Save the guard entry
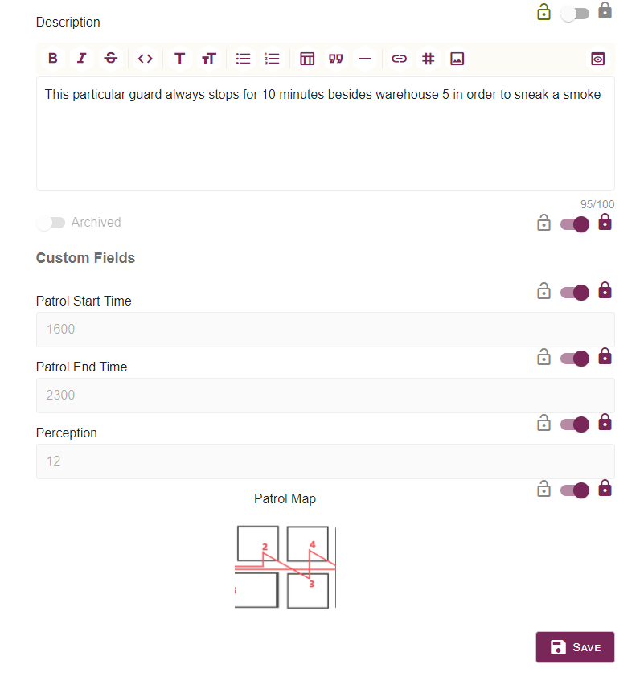 click(575, 647)
